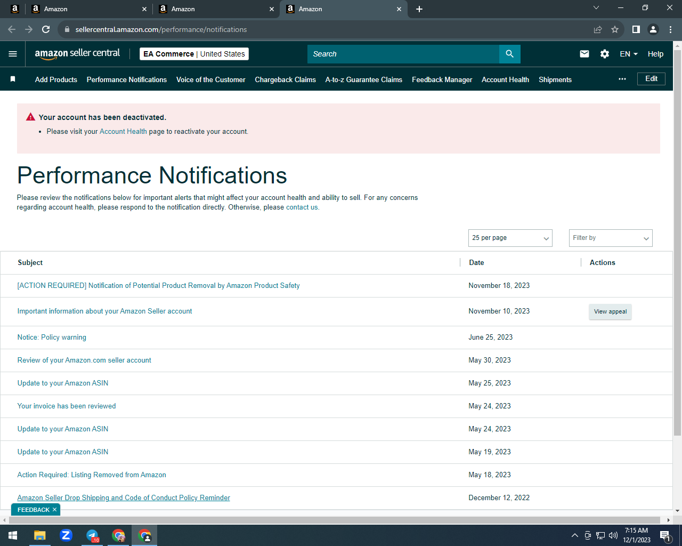Viewport: 682px width, 546px height.
Task: Click the browser forward arrow
Action: tap(29, 29)
